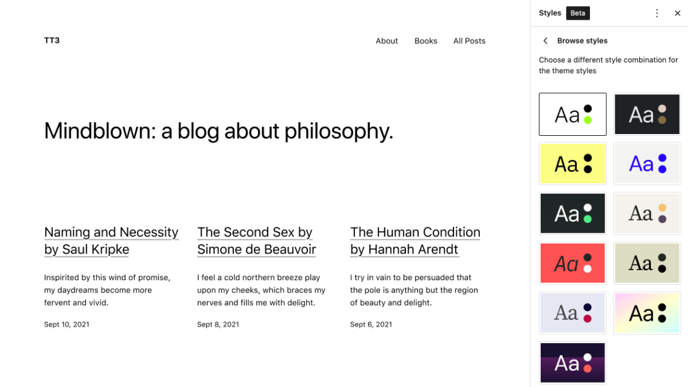
Task: Click the TT3 site title
Action: [x=52, y=40]
